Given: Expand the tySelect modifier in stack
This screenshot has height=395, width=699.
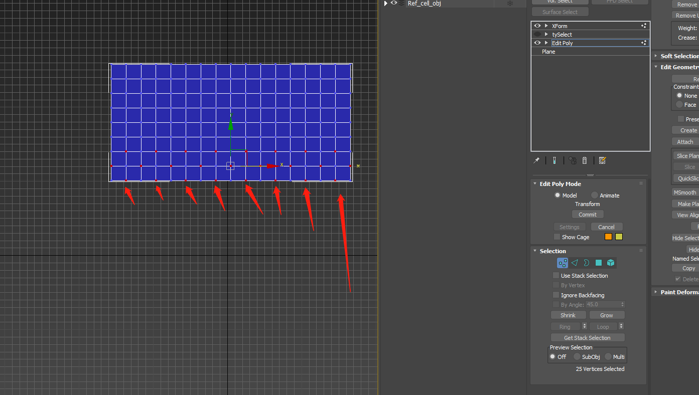Looking at the screenshot, I should (546, 35).
